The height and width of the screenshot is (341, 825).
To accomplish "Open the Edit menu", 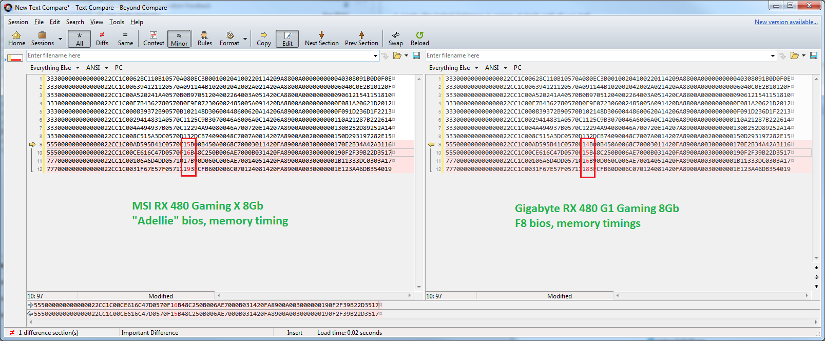I will [55, 22].
